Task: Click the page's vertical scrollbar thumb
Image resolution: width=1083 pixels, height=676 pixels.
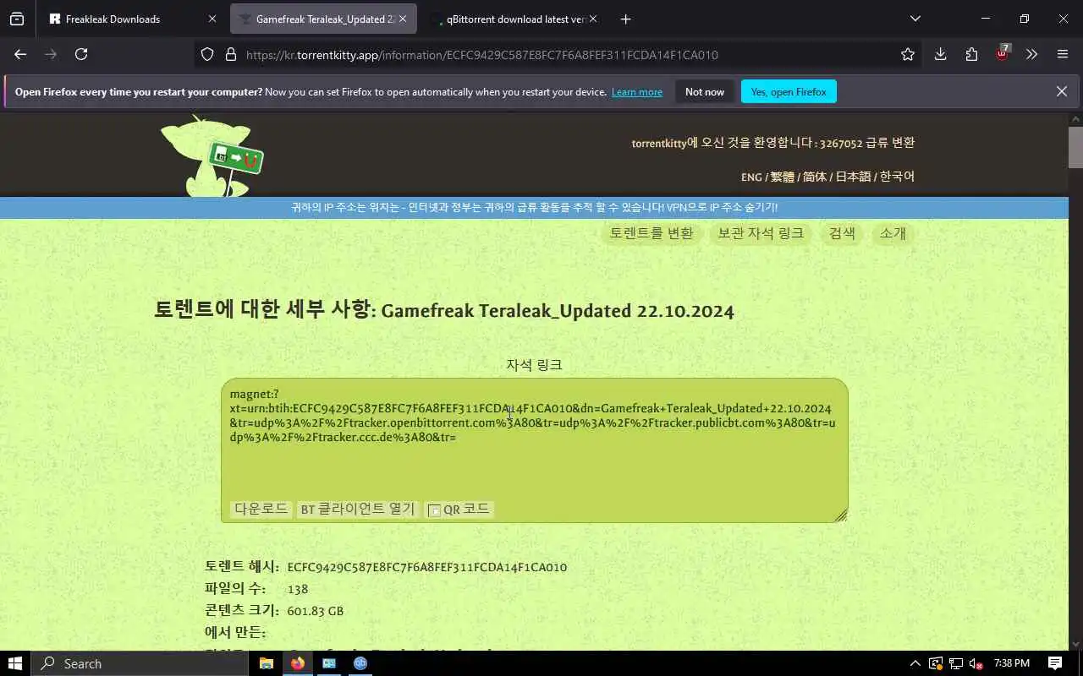Action: tap(1075, 148)
